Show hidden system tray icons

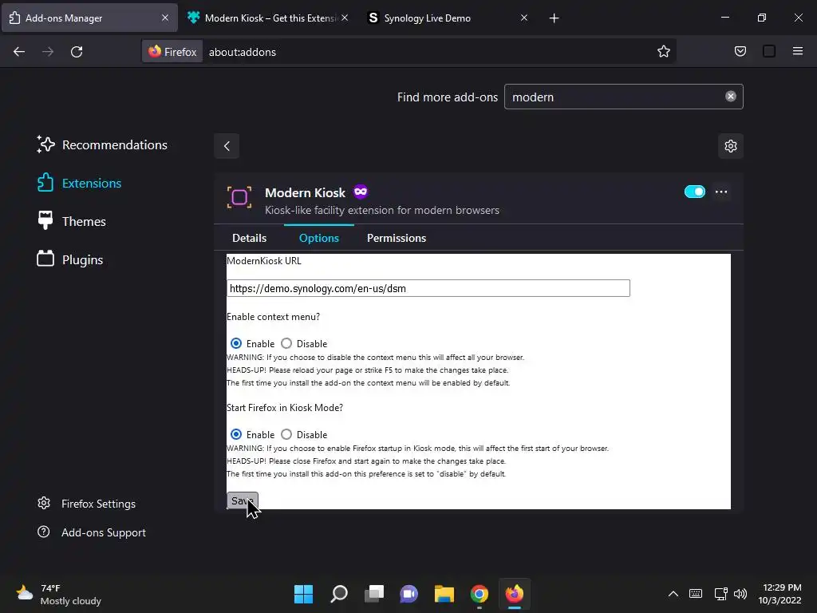(673, 594)
